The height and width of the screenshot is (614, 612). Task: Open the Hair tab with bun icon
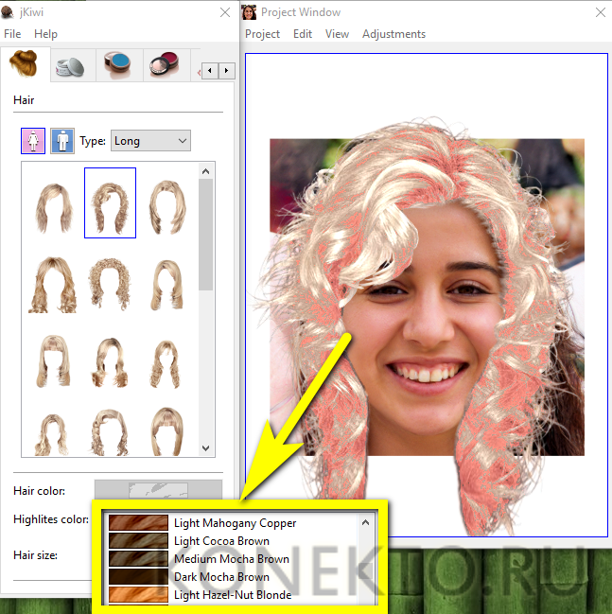(x=24, y=66)
